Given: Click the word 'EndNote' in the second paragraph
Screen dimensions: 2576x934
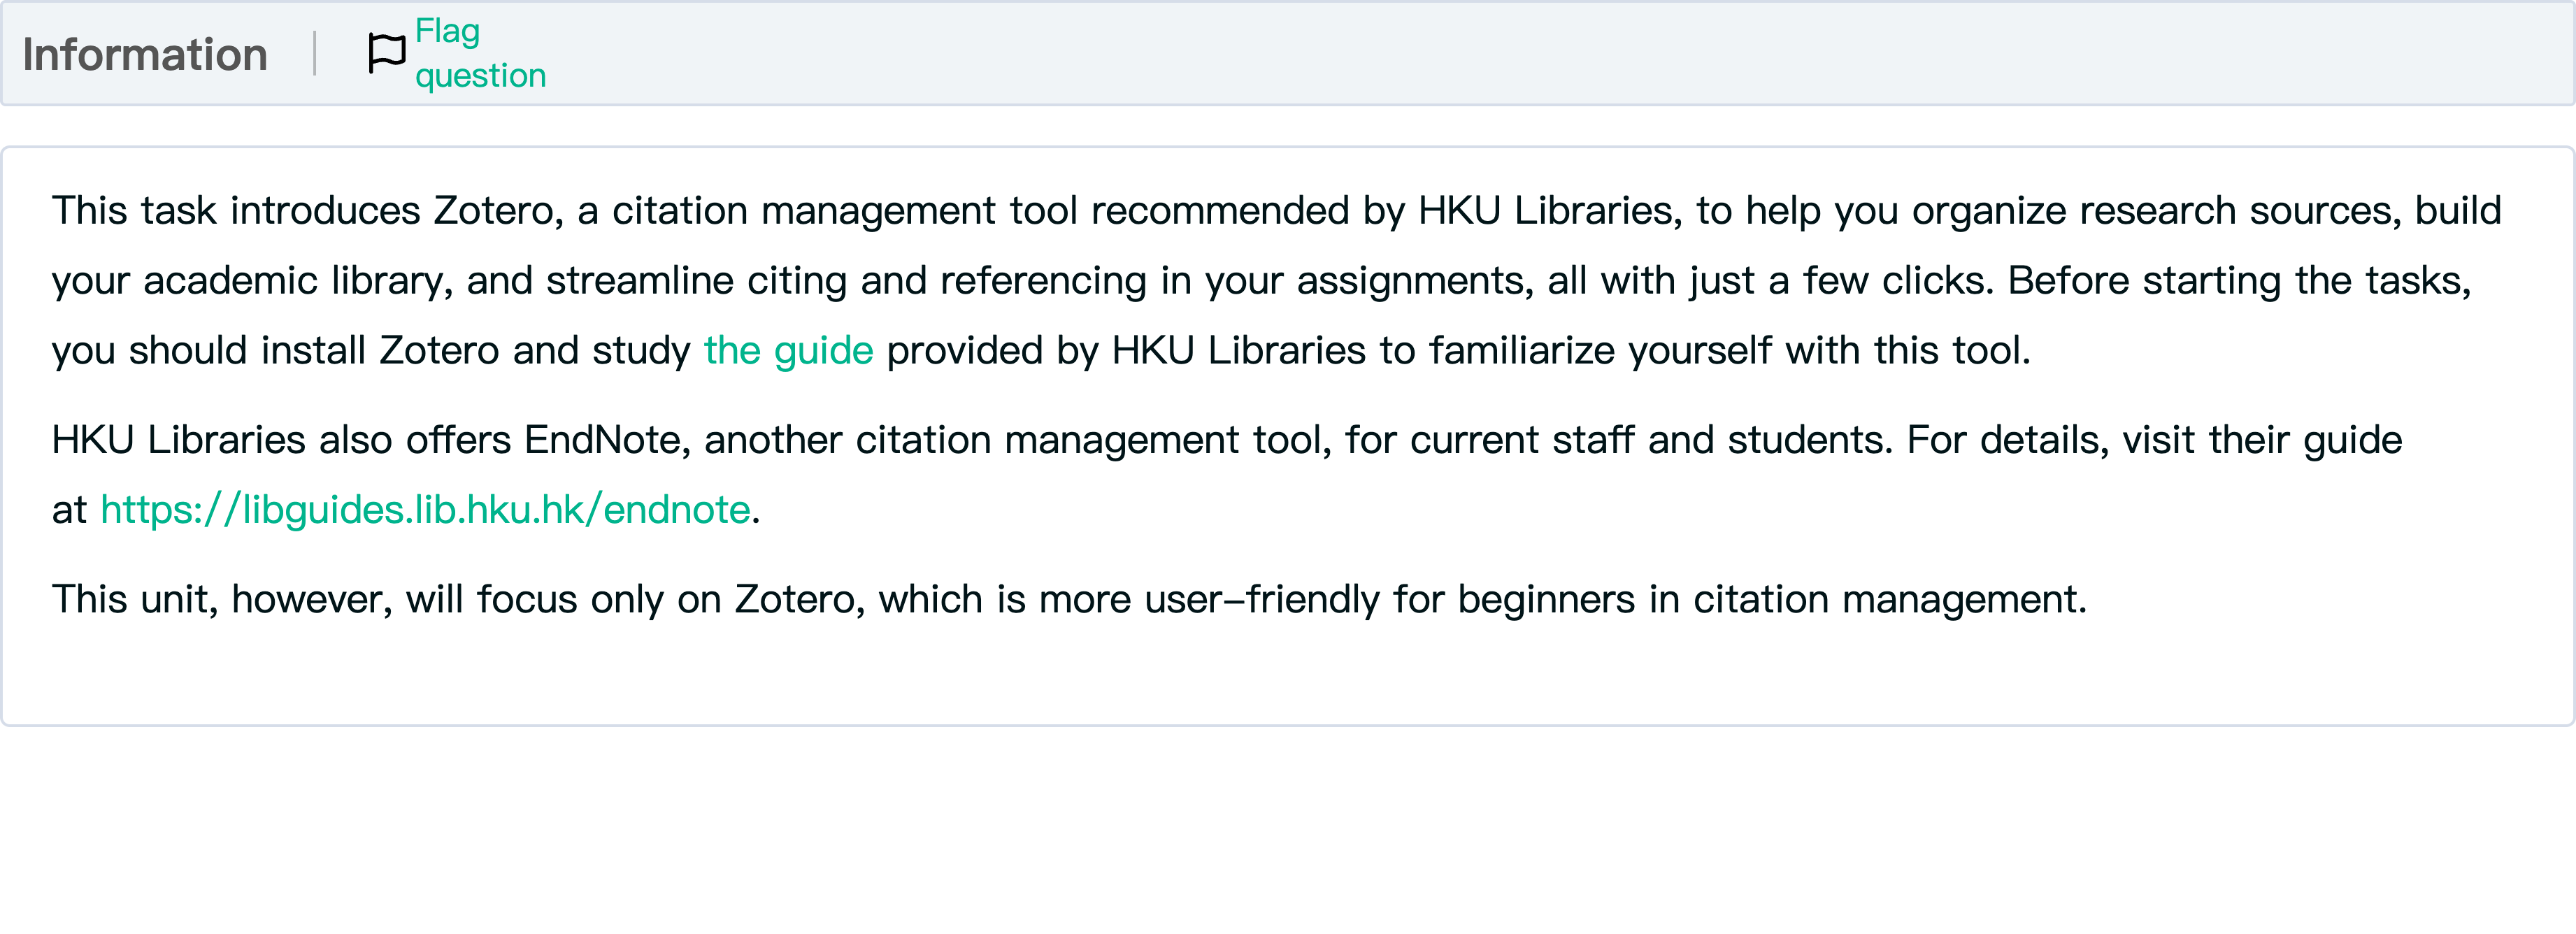Looking at the screenshot, I should coord(602,440).
